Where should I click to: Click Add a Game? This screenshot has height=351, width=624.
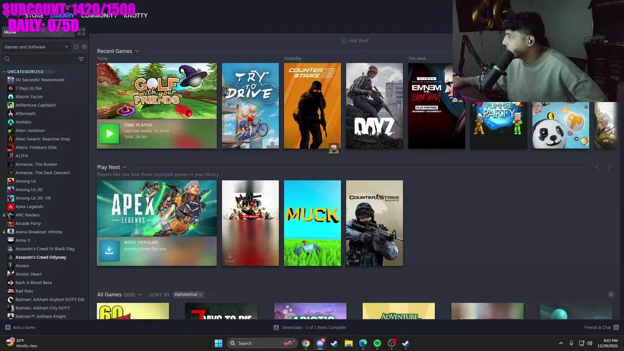pyautogui.click(x=20, y=328)
